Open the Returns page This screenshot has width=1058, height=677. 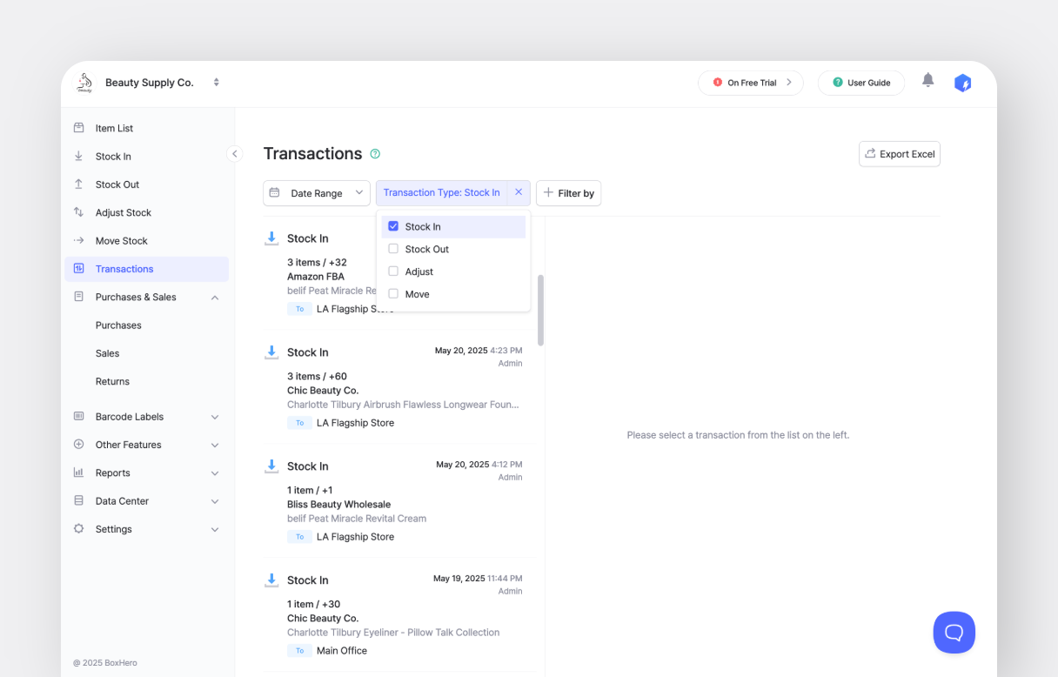tap(112, 381)
